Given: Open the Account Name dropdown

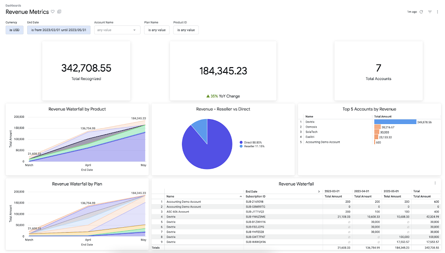Looking at the screenshot, I should (x=117, y=30).
